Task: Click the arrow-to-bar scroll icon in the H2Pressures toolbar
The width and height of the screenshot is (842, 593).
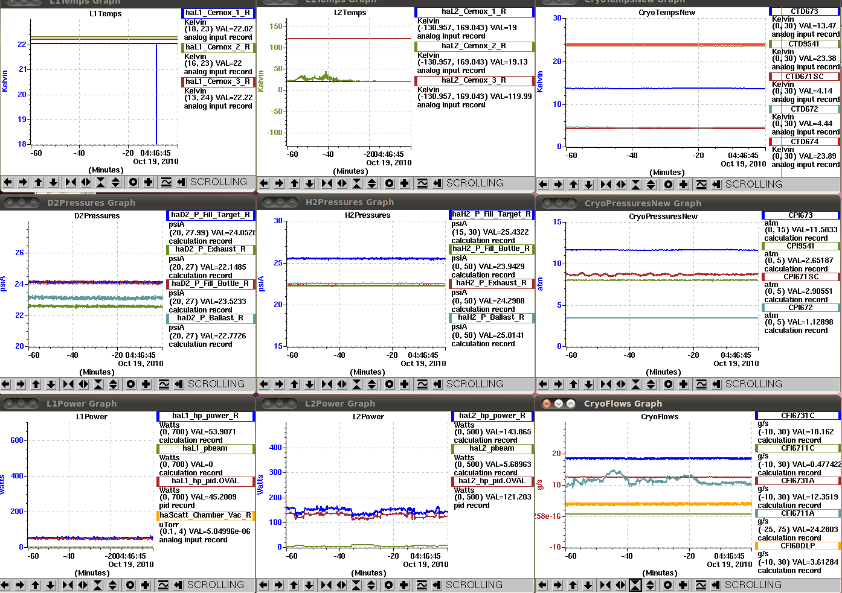Action: [437, 384]
